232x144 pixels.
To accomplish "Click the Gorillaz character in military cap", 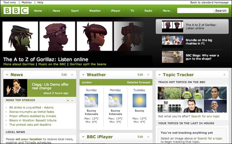I will click(20, 36).
